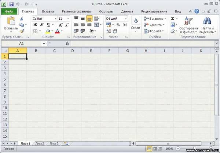Switch to sheet tab Лист3
Screen dimensions: 220x153
[54, 143]
